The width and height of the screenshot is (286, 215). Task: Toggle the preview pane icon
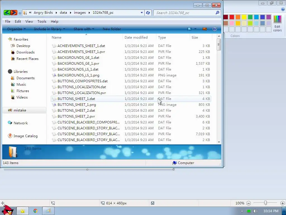[x=205, y=29]
